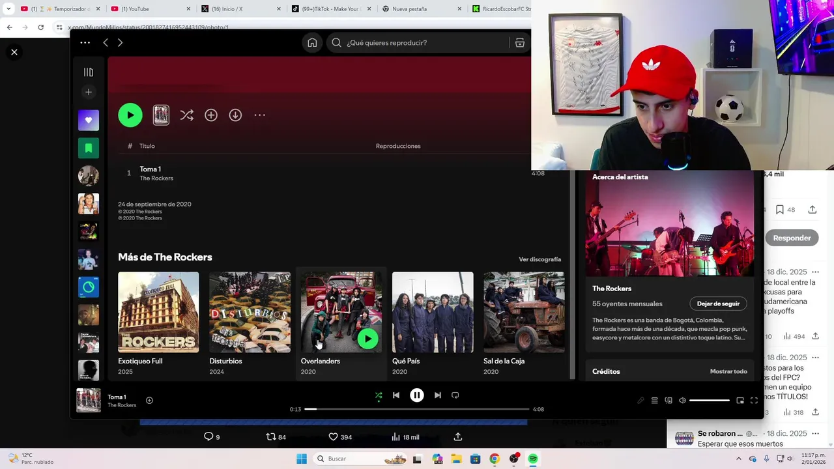Close the X photo viewer
Screen dimensions: 834x469
tap(14, 52)
